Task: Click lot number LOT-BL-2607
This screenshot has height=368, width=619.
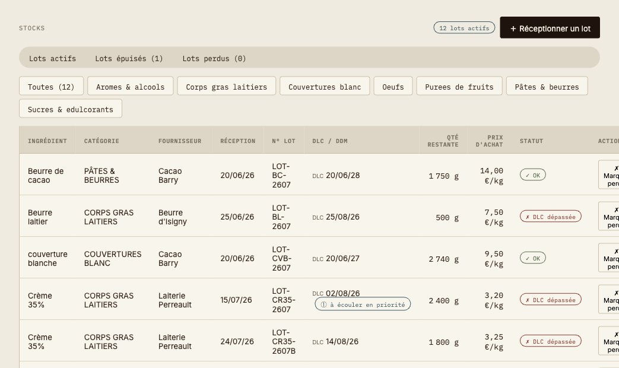Action: (281, 217)
